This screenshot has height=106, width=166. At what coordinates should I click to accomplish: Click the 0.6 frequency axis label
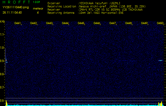tap(2, 101)
